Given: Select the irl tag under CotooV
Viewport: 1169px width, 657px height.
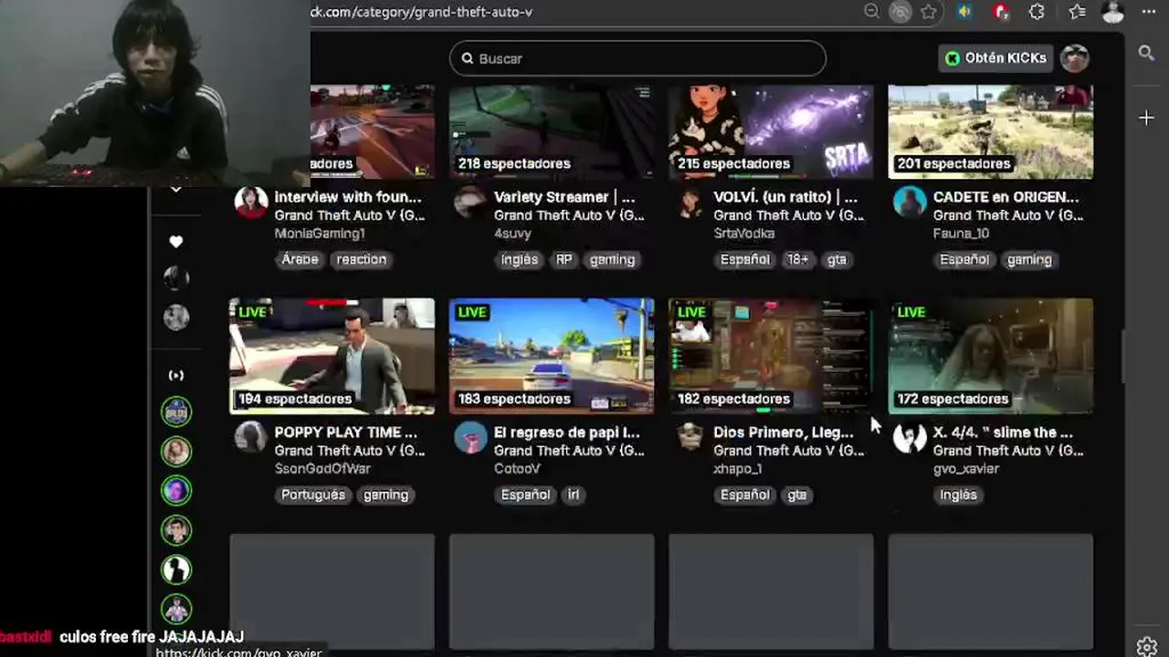Looking at the screenshot, I should [574, 495].
